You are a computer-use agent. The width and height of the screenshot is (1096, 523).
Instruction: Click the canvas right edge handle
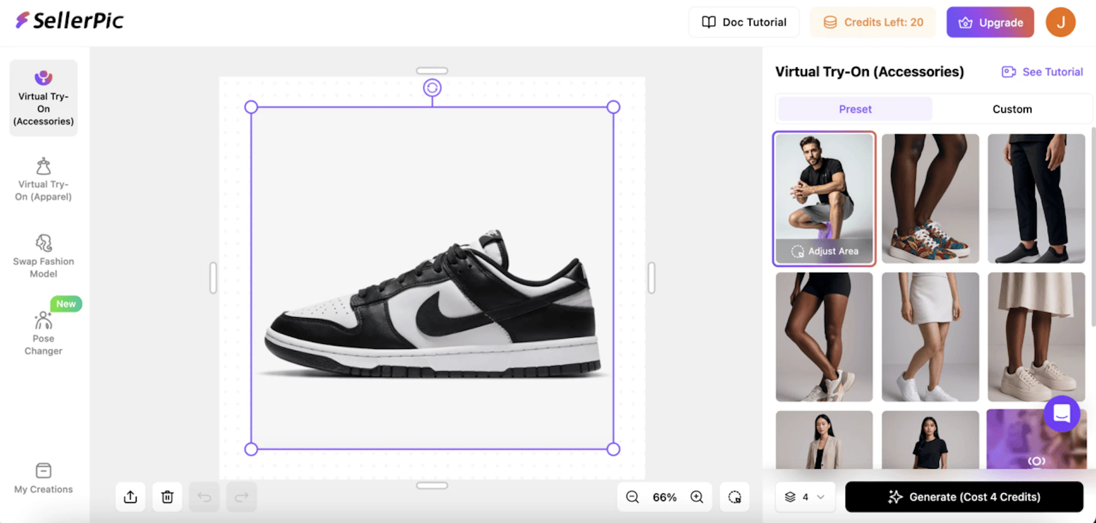[651, 278]
